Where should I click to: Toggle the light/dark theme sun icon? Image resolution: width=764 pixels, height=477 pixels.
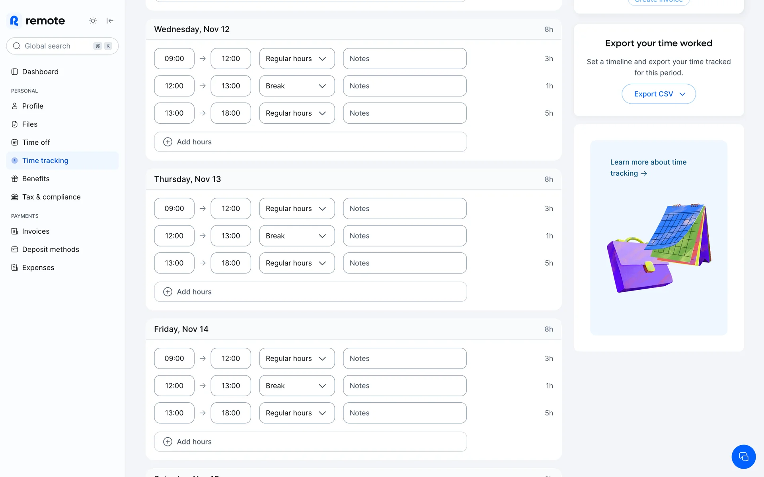tap(93, 21)
